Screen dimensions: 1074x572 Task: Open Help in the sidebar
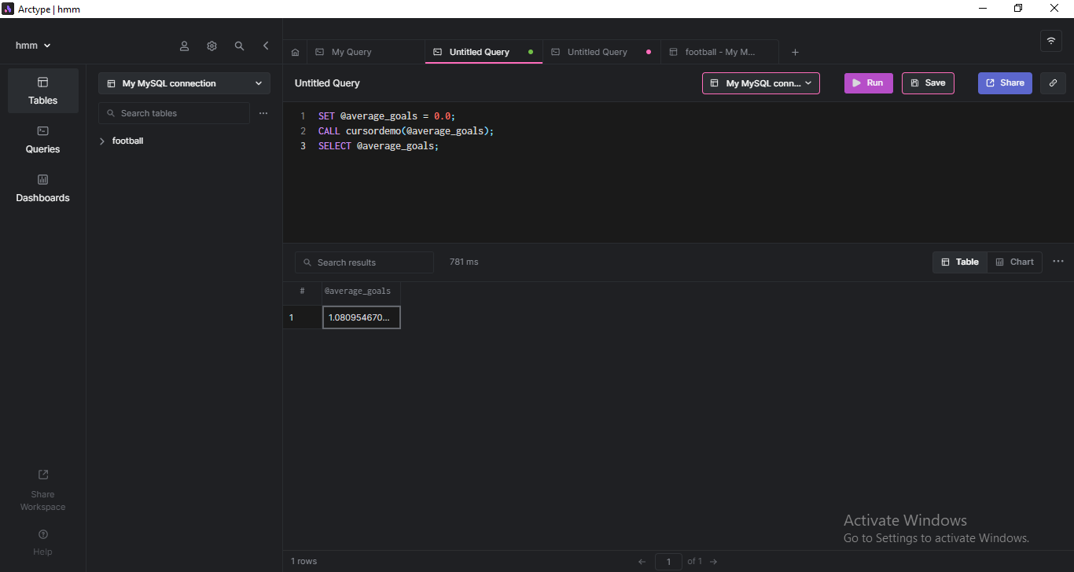coord(43,543)
